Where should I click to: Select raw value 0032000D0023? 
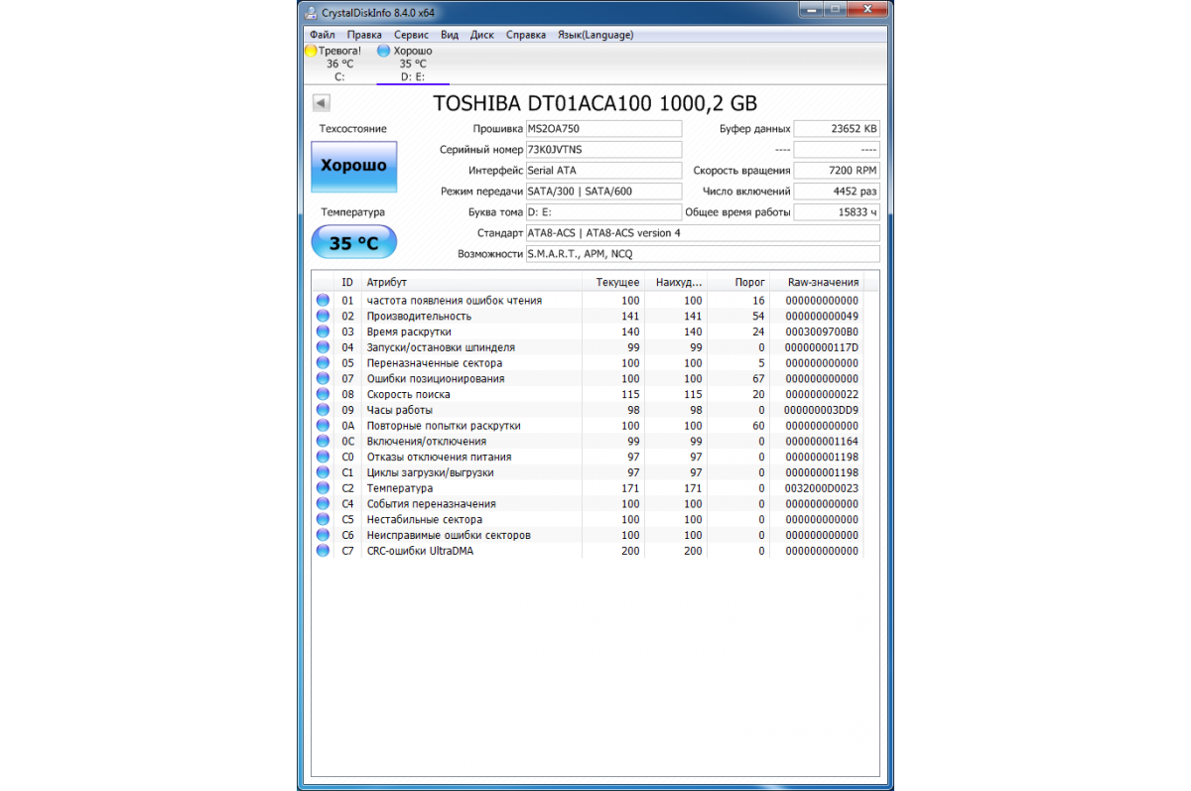(822, 488)
